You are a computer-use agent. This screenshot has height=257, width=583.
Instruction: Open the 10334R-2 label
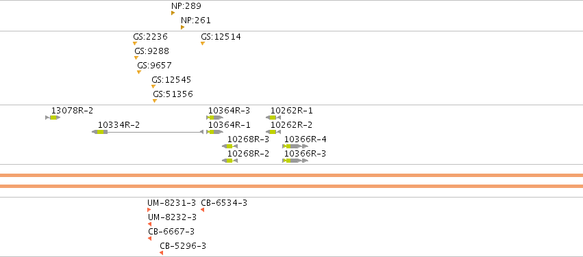pos(119,125)
